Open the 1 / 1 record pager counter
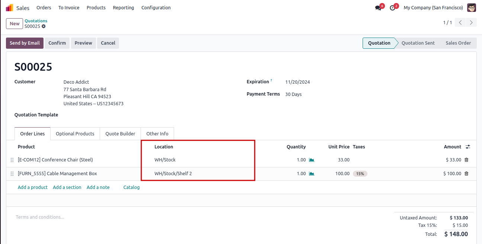The height and width of the screenshot is (244, 482). click(447, 23)
